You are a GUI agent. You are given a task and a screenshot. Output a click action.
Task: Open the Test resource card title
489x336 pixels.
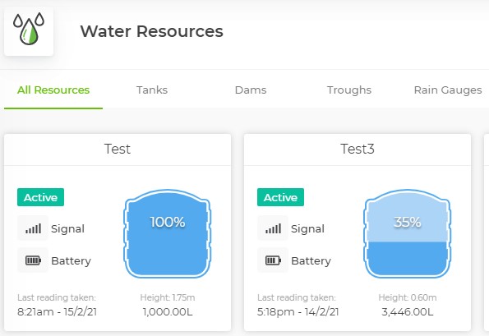pos(118,149)
